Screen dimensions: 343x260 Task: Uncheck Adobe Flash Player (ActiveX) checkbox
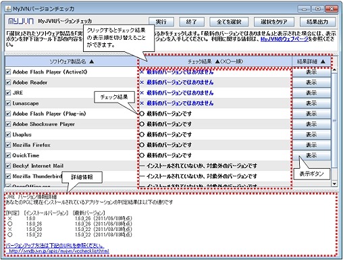tap(8, 72)
